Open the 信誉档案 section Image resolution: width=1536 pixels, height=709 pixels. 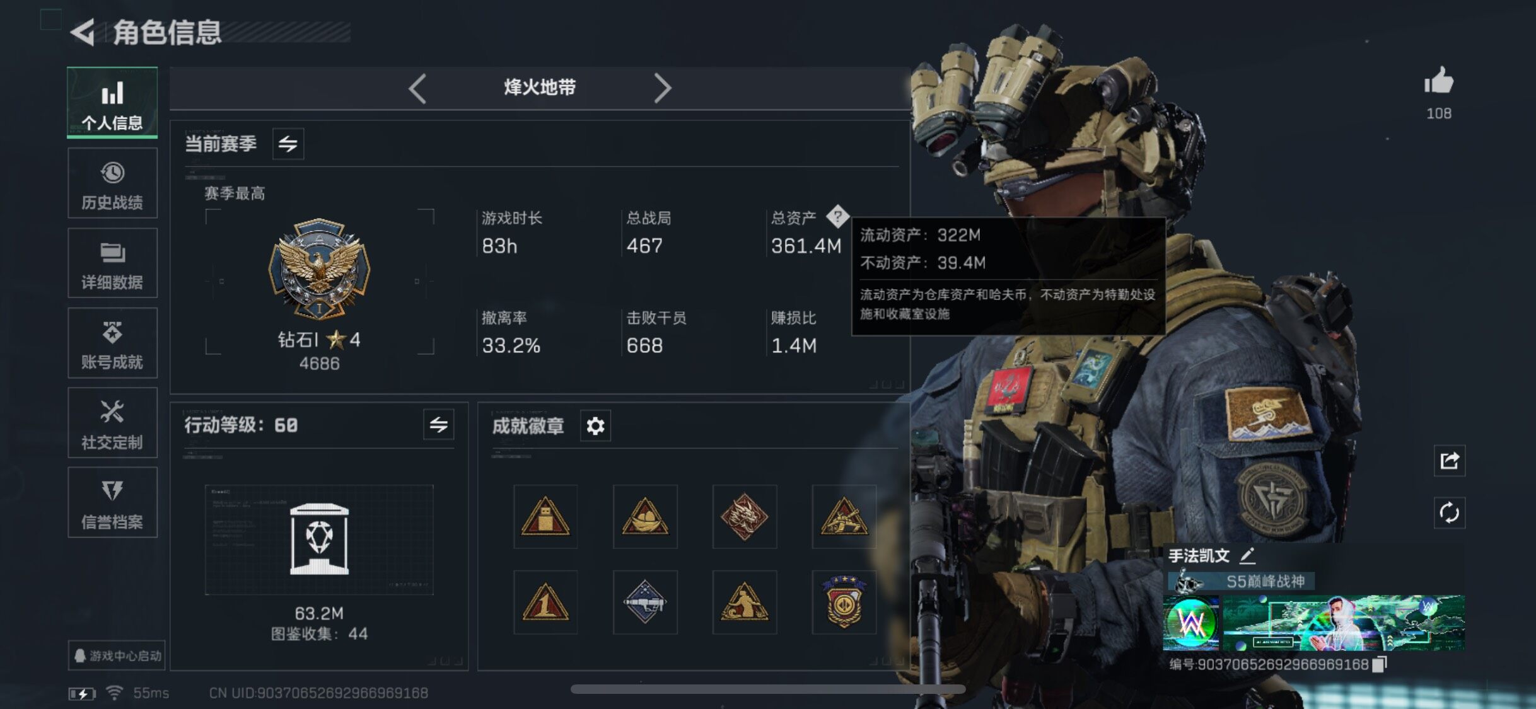click(x=112, y=502)
